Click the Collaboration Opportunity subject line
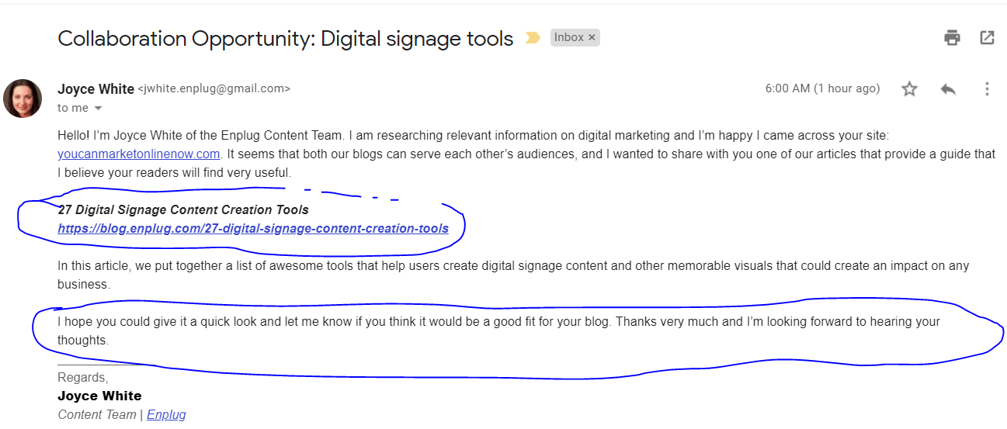 [286, 39]
